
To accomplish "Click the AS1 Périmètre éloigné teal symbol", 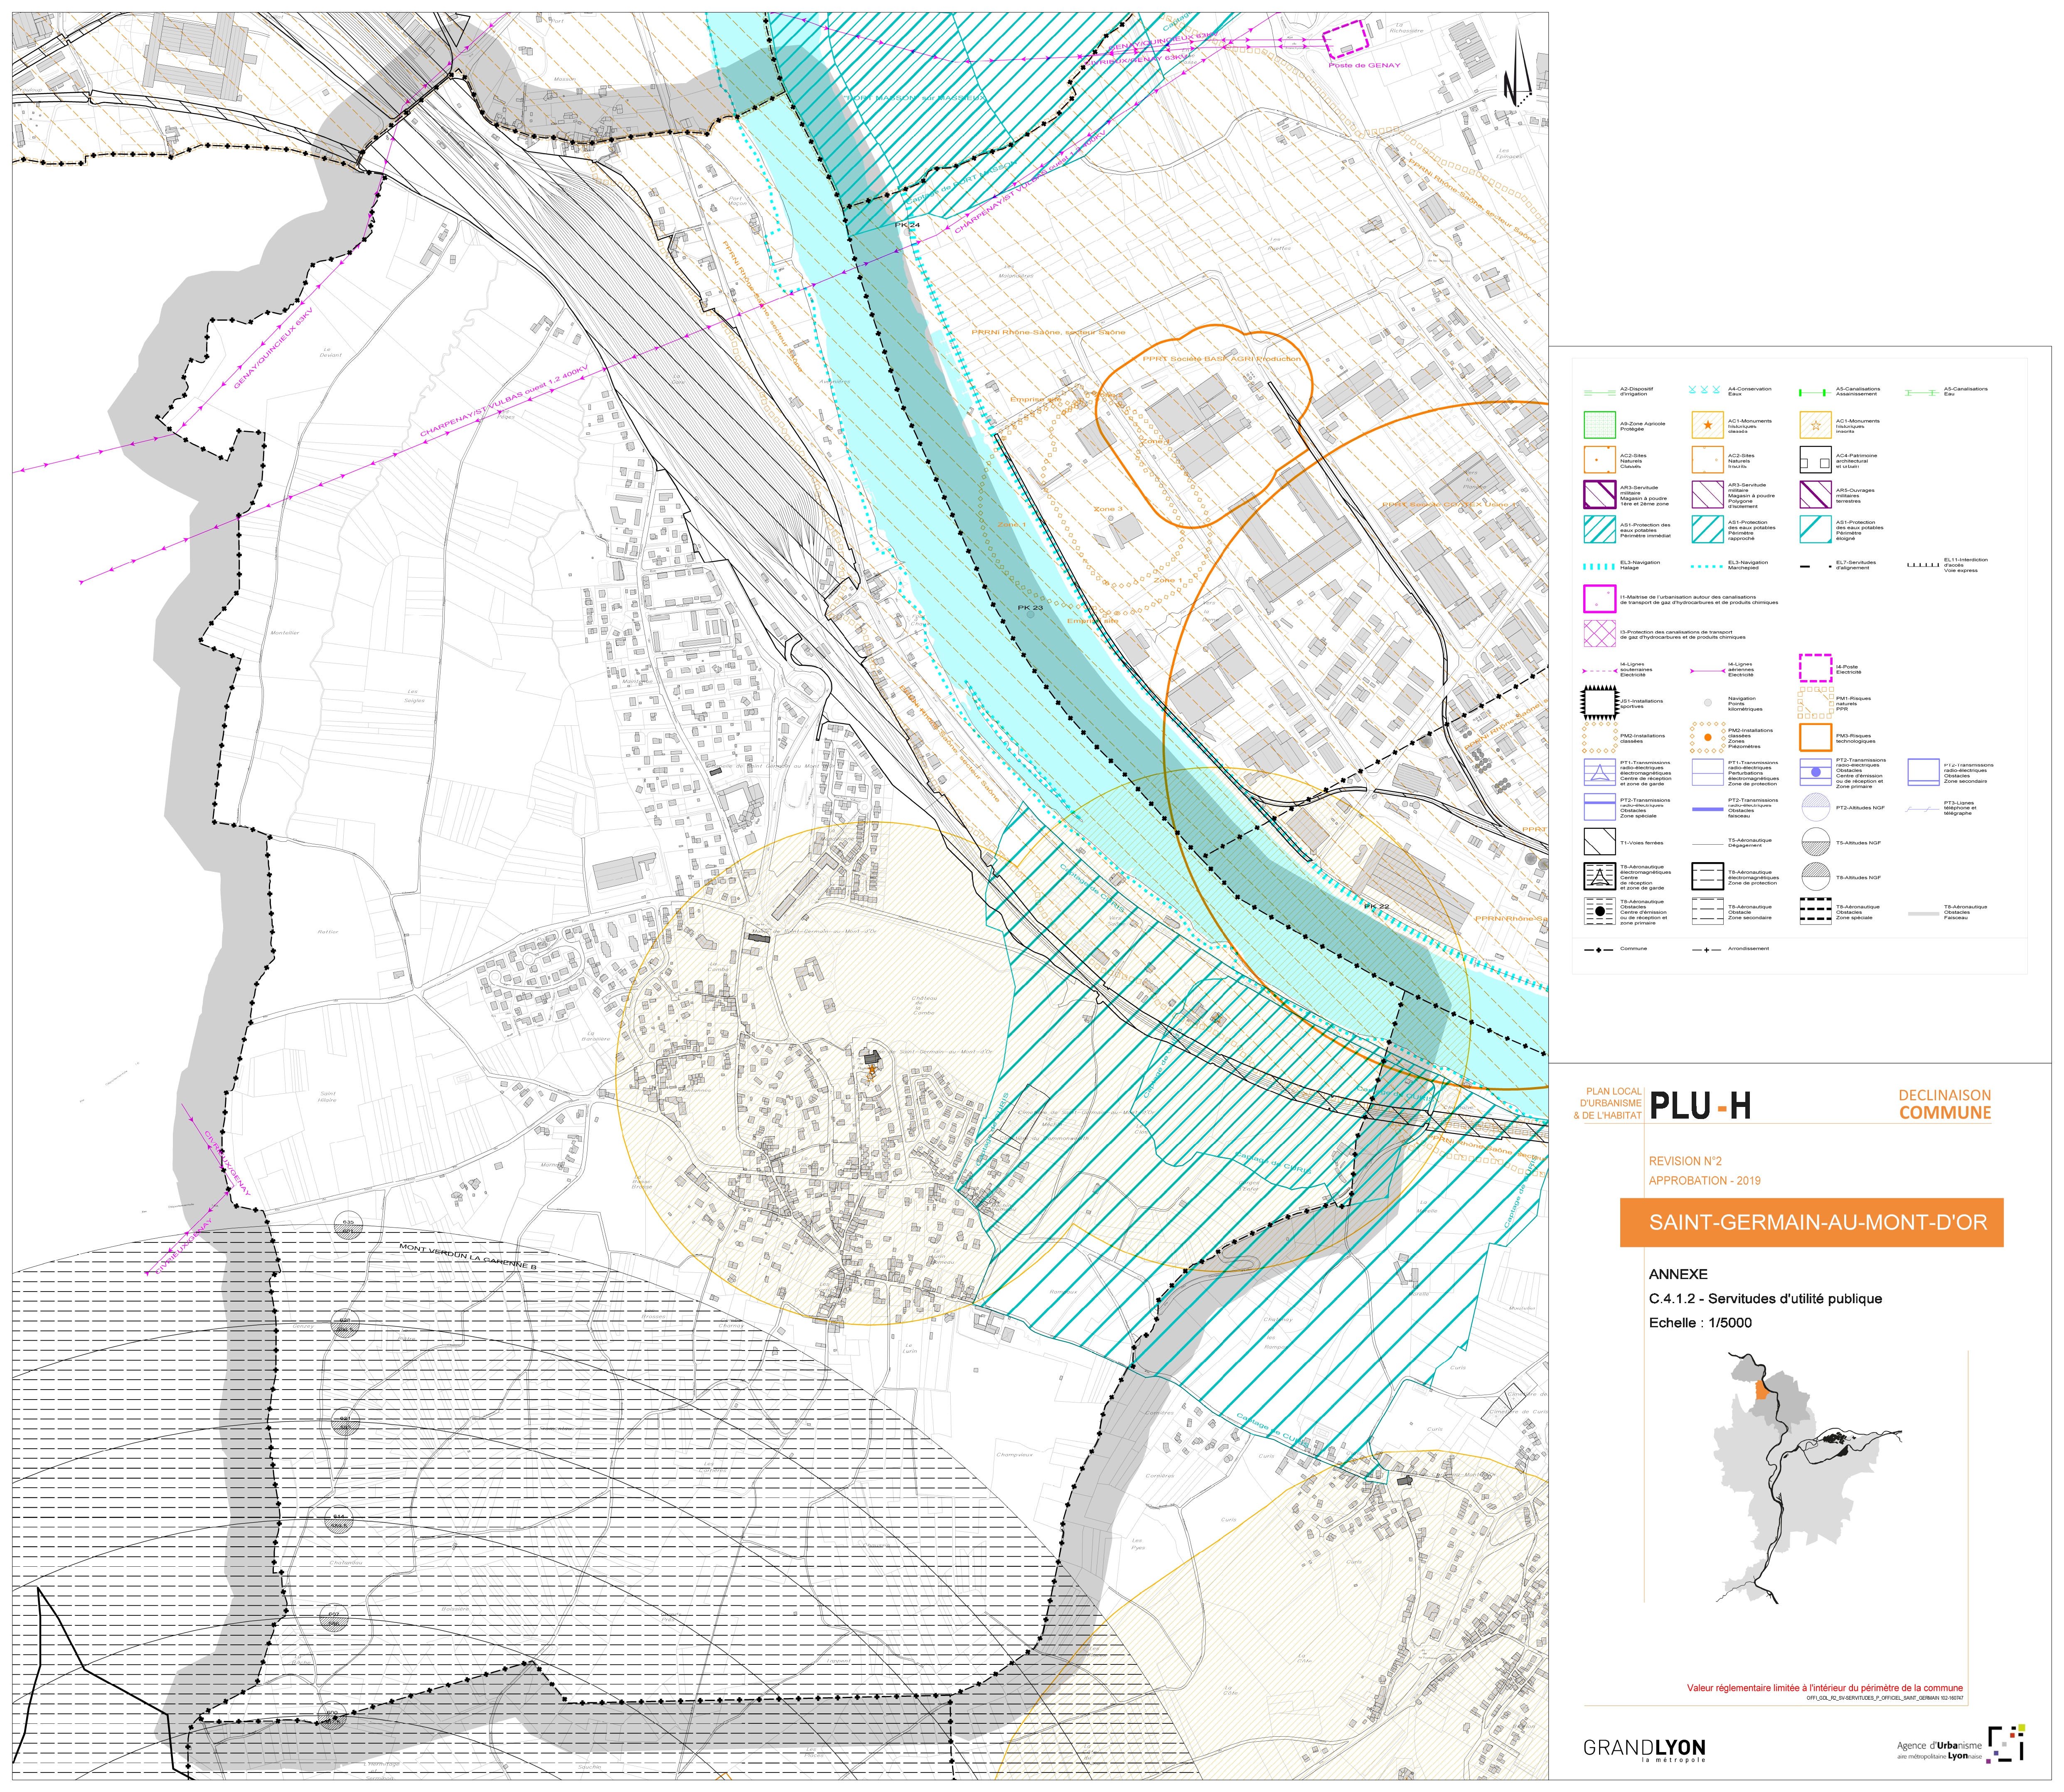I will [1815, 529].
